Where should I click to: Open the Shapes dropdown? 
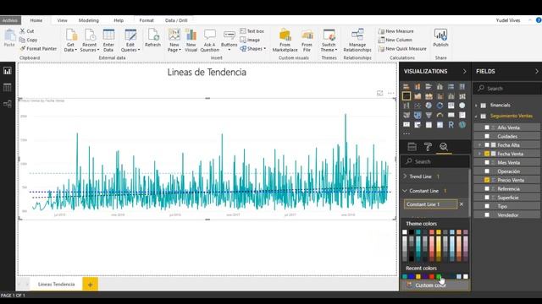pos(253,49)
